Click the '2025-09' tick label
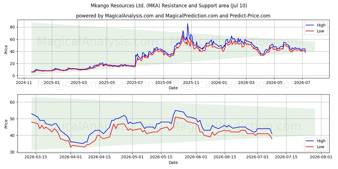 (163, 83)
